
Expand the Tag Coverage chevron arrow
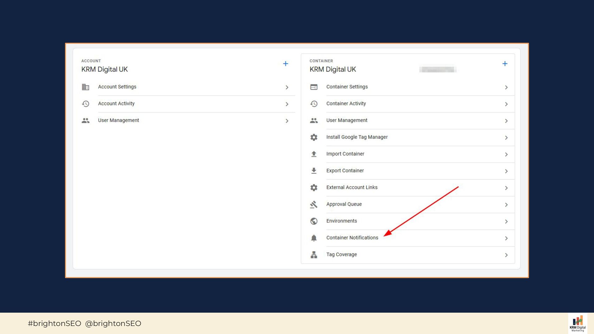coord(506,255)
